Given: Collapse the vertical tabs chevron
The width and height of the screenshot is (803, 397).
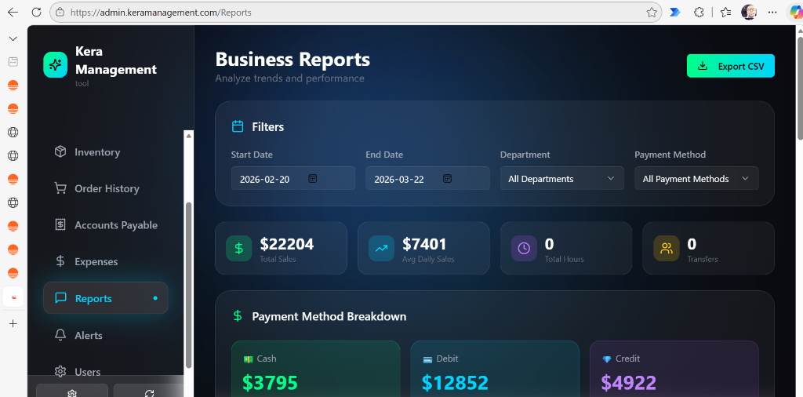Looking at the screenshot, I should [13, 38].
